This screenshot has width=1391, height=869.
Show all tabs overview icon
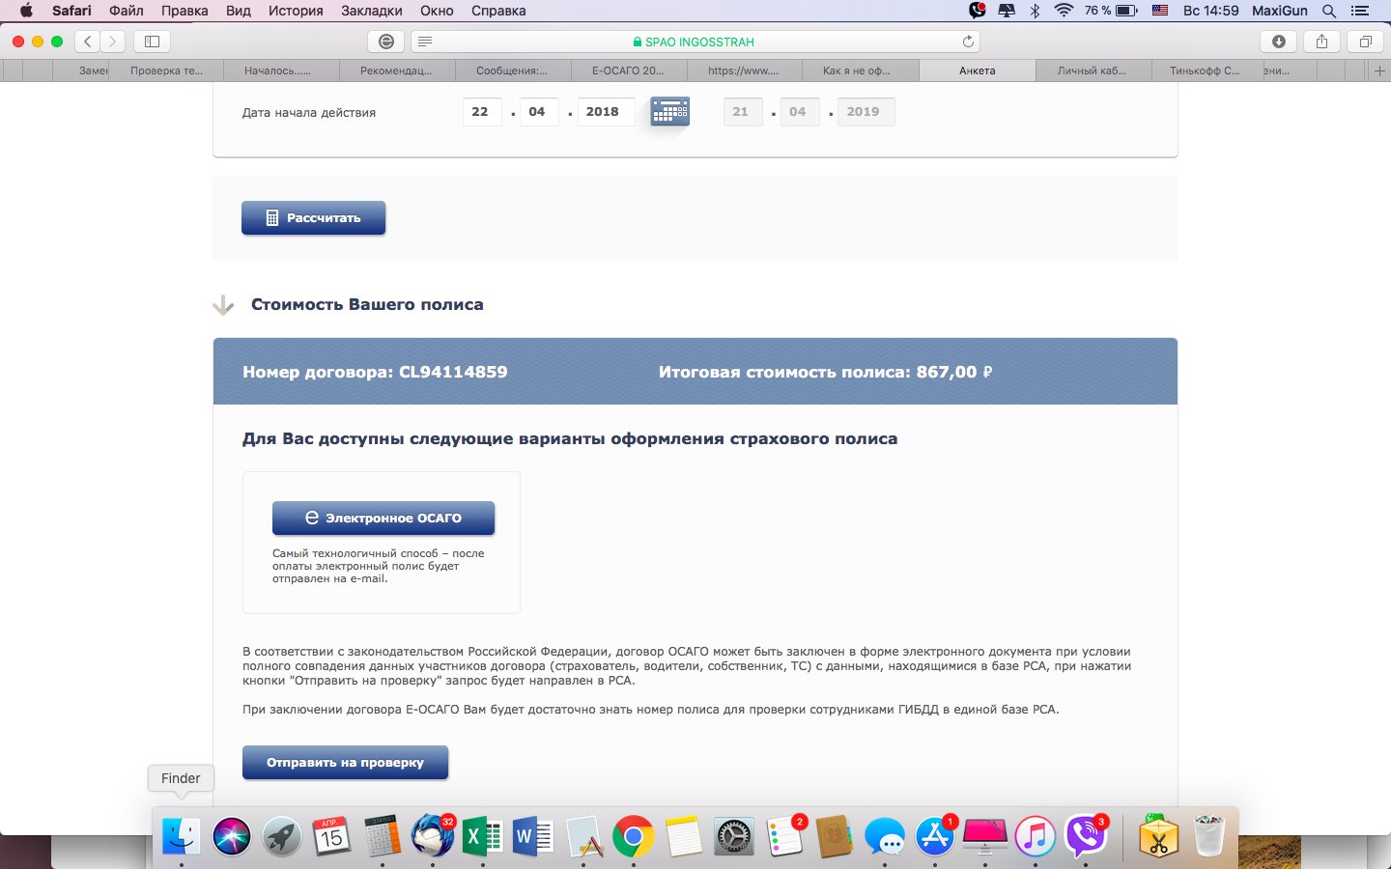click(x=1365, y=42)
